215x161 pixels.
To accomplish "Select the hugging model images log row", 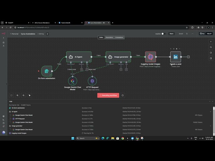I will point(110,133).
